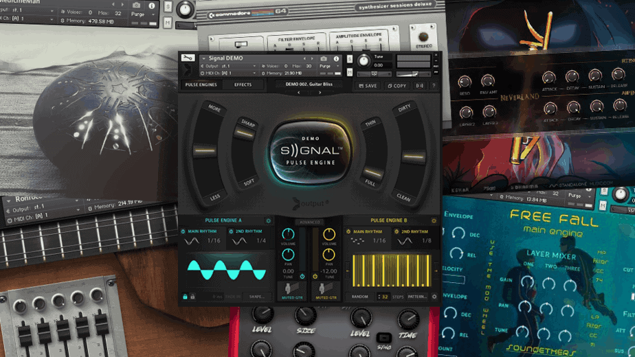
Task: Open Pulse Engine A settings gear
Action: [268, 220]
